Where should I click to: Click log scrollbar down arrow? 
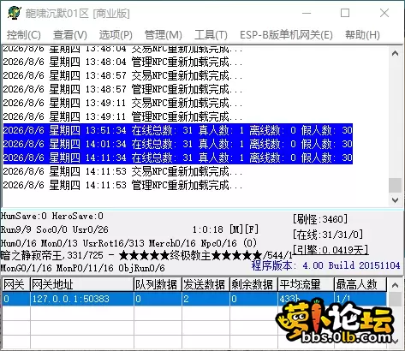pyautogui.click(x=395, y=200)
